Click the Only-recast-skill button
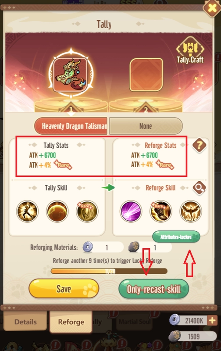The height and width of the screenshot is (351, 221). (153, 289)
